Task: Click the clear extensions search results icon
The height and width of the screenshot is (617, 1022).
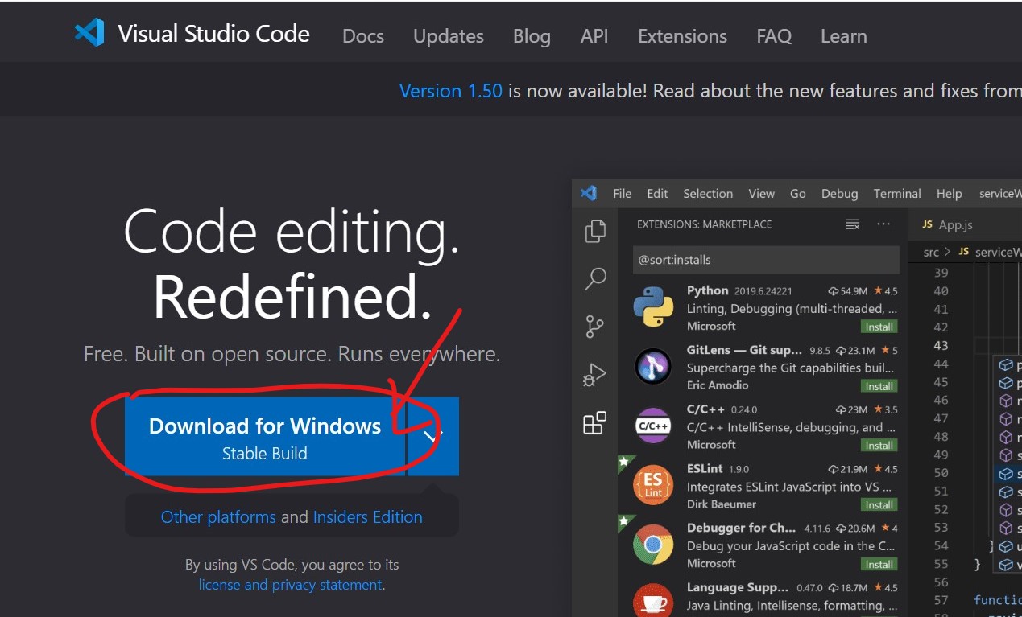Action: coord(853,224)
